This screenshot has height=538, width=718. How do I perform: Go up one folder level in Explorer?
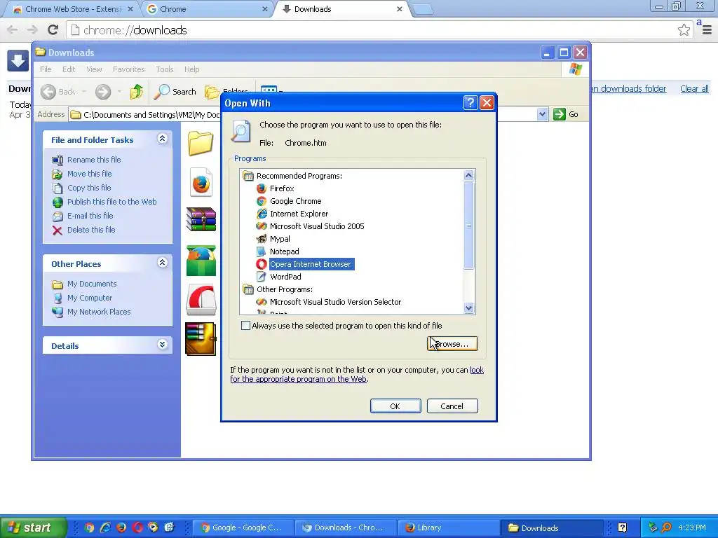137,92
